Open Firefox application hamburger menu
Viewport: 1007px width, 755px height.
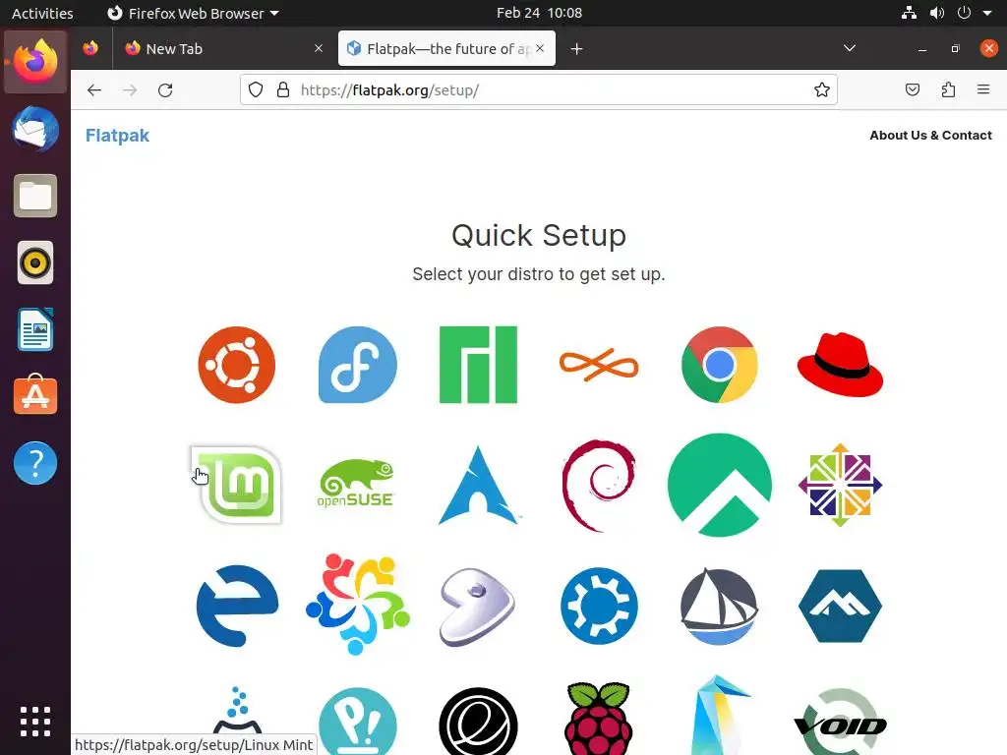983,89
